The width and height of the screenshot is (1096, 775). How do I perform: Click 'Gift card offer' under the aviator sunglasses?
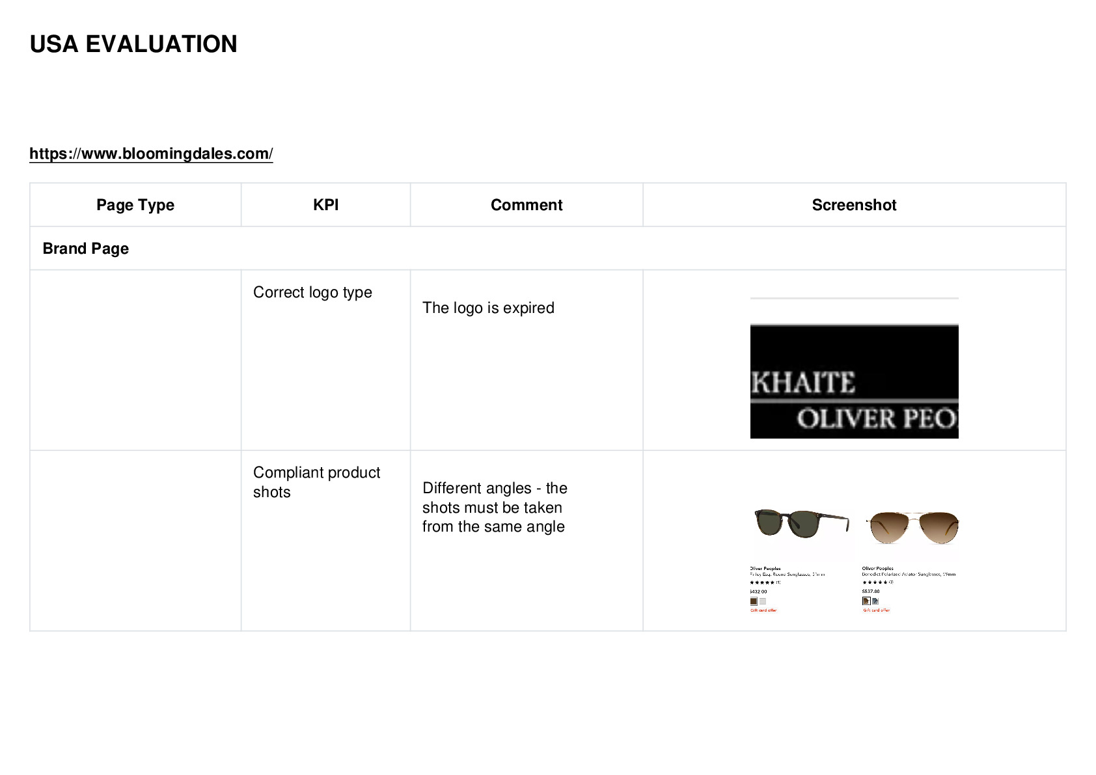point(876,610)
